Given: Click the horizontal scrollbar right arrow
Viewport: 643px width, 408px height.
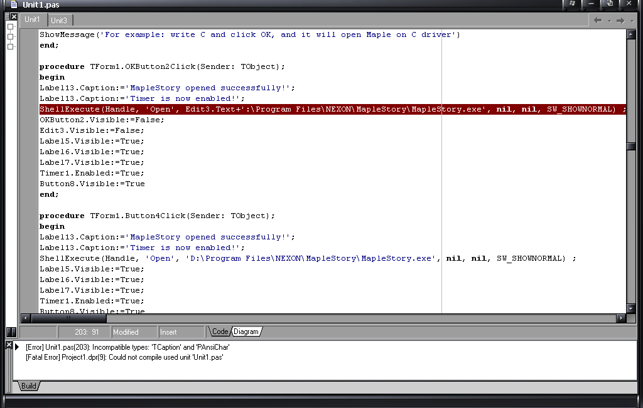Looking at the screenshot, I should click(x=621, y=318).
